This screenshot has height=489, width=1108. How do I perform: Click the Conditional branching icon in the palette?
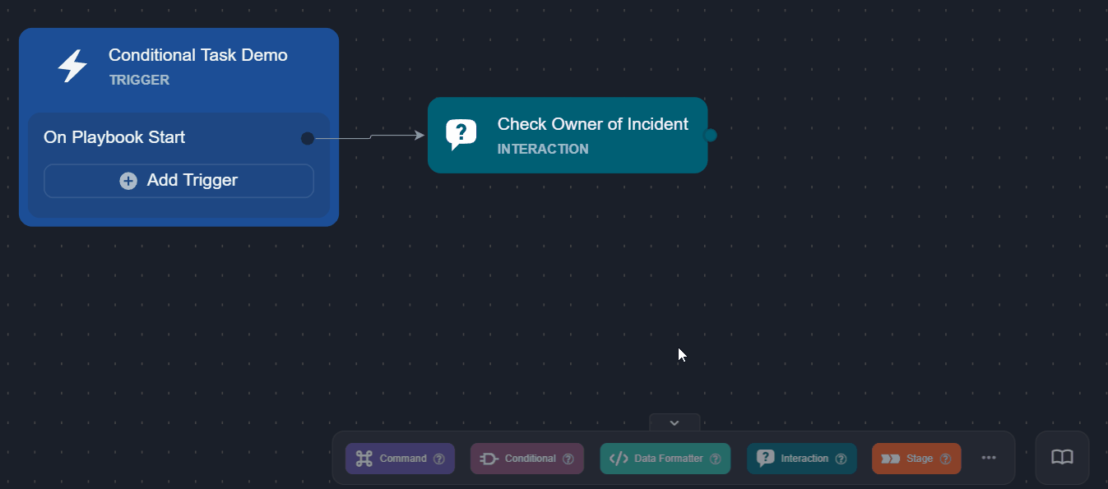coord(490,458)
